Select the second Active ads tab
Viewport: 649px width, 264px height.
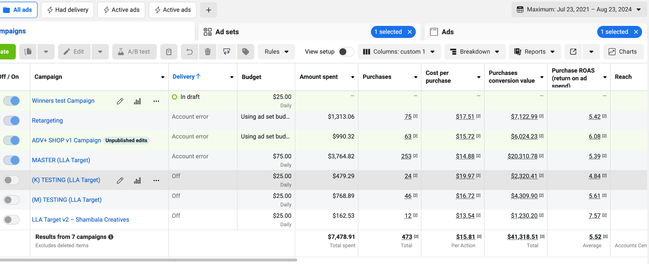pos(173,10)
